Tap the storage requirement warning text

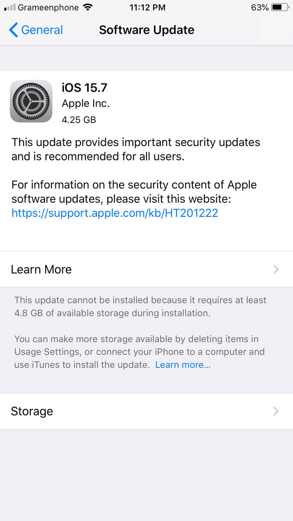pyautogui.click(x=140, y=306)
